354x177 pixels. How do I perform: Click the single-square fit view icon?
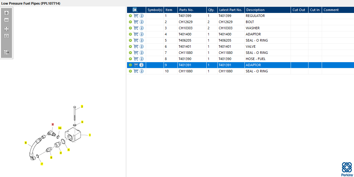point(6,36)
